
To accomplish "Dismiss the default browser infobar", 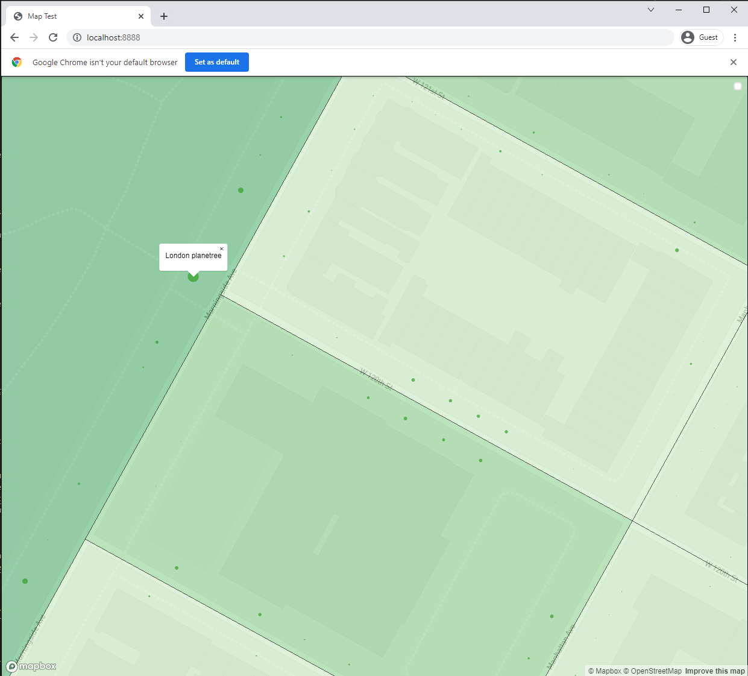I will coord(734,62).
